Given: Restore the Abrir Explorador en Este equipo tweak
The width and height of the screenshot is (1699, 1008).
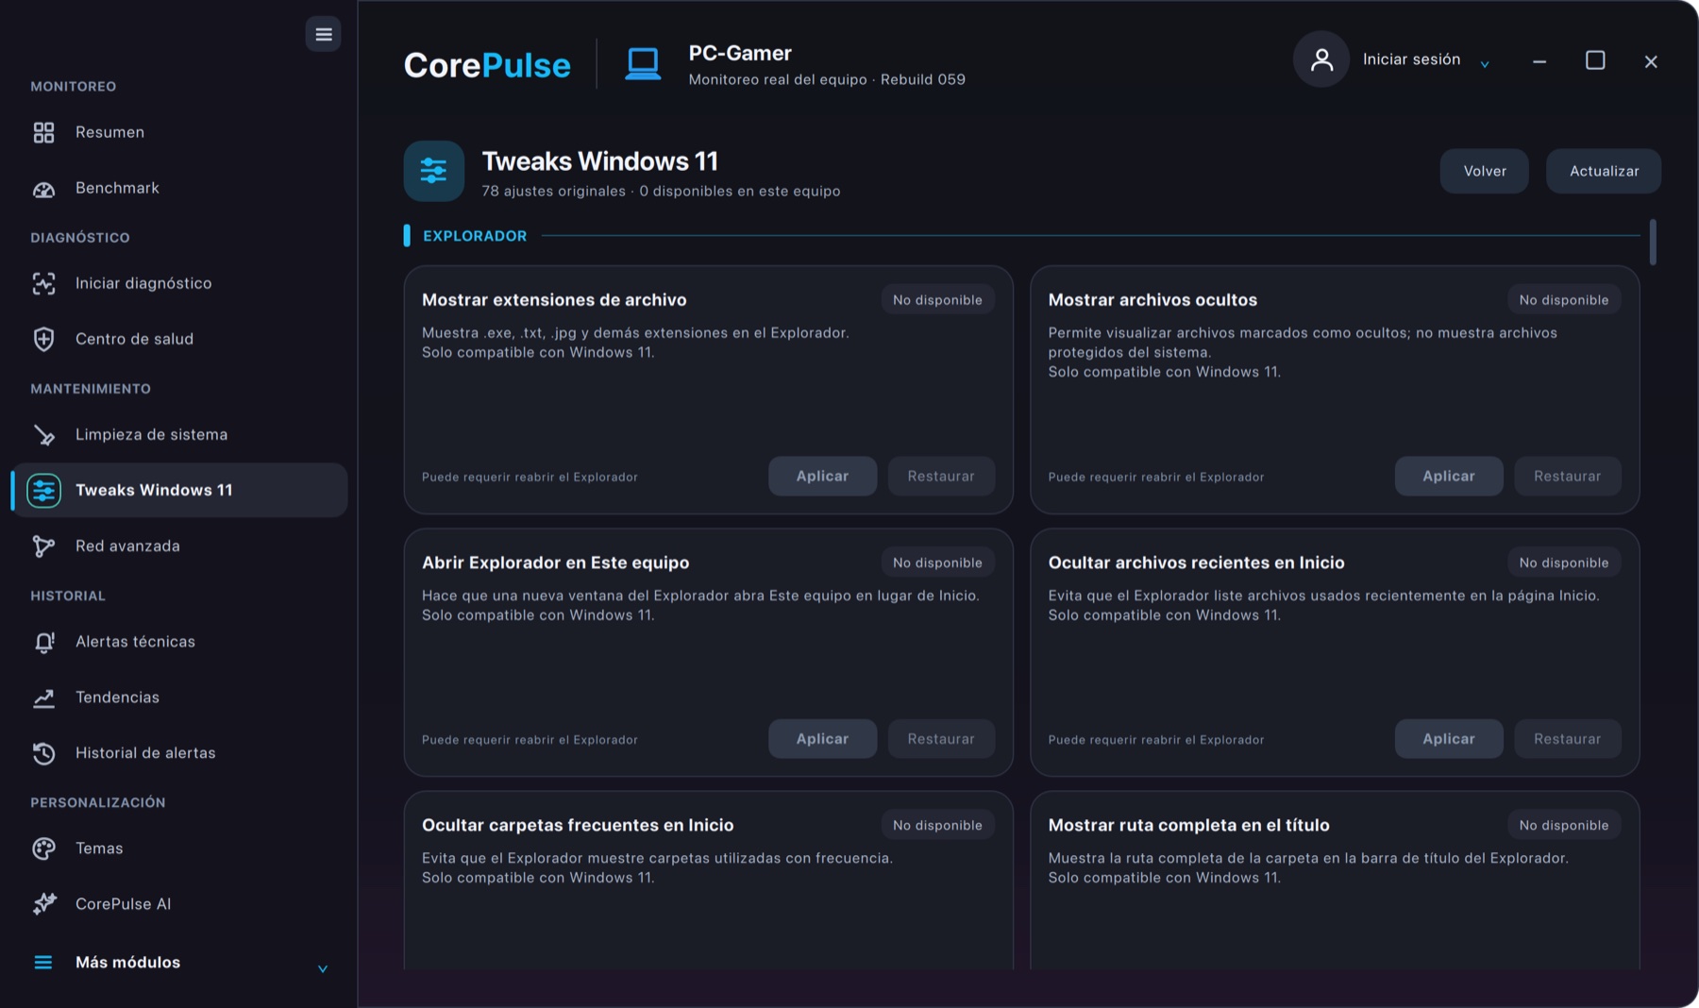Looking at the screenshot, I should point(941,739).
